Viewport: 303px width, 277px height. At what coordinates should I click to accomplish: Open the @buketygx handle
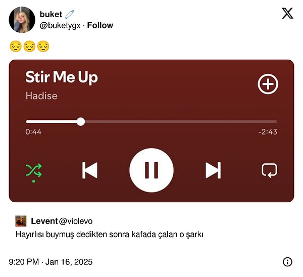tap(60, 26)
